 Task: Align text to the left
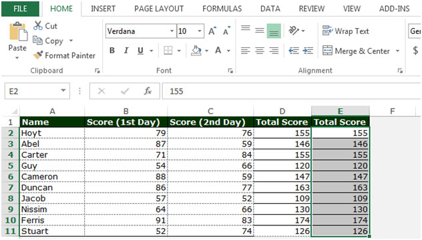(x=246, y=51)
